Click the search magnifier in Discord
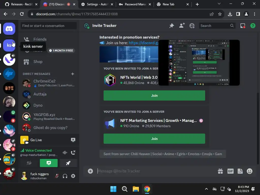 [x=232, y=26]
